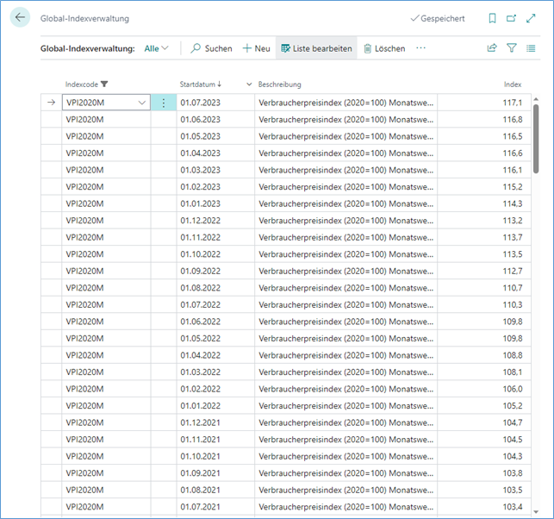Click the bookmark icon in header
Viewport: 554px width, 519px height.
coord(492,18)
